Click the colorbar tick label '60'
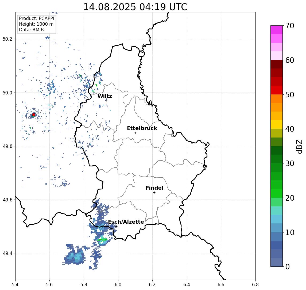This screenshot has height=290, width=306. 290,60
